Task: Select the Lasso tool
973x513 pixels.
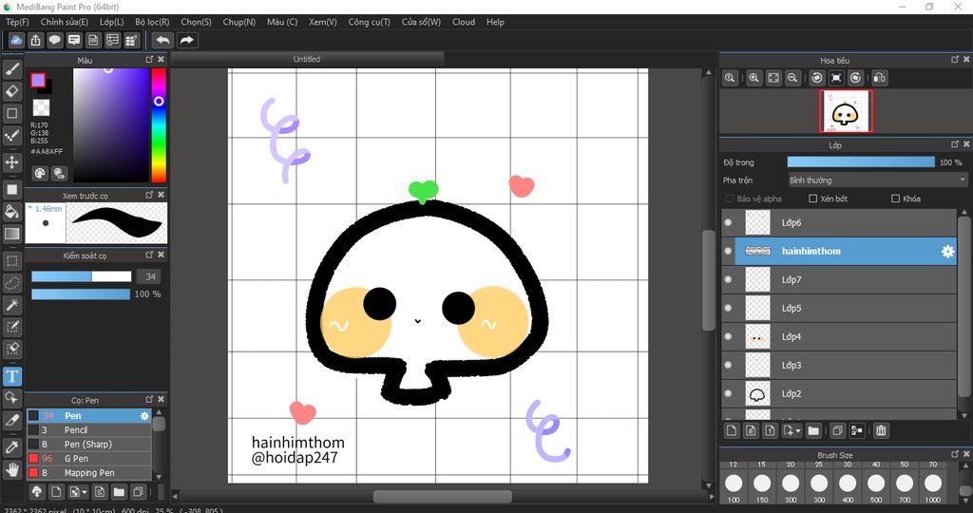Action: pos(11,283)
